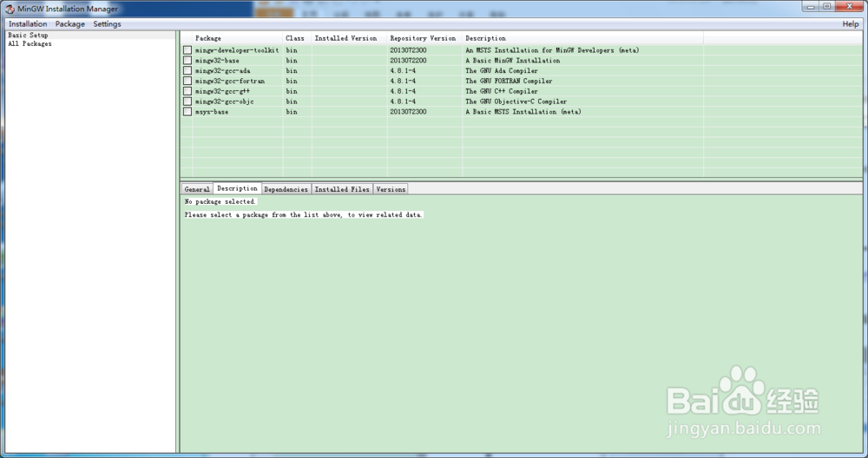Viewport: 868px width, 458px height.
Task: Click 'The GNU Ada Compiler' description
Action: (x=502, y=71)
